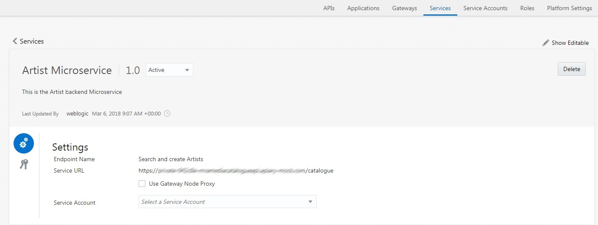Image resolution: width=598 pixels, height=225 pixels.
Task: Click the Artist Microservice title
Action: tap(67, 70)
